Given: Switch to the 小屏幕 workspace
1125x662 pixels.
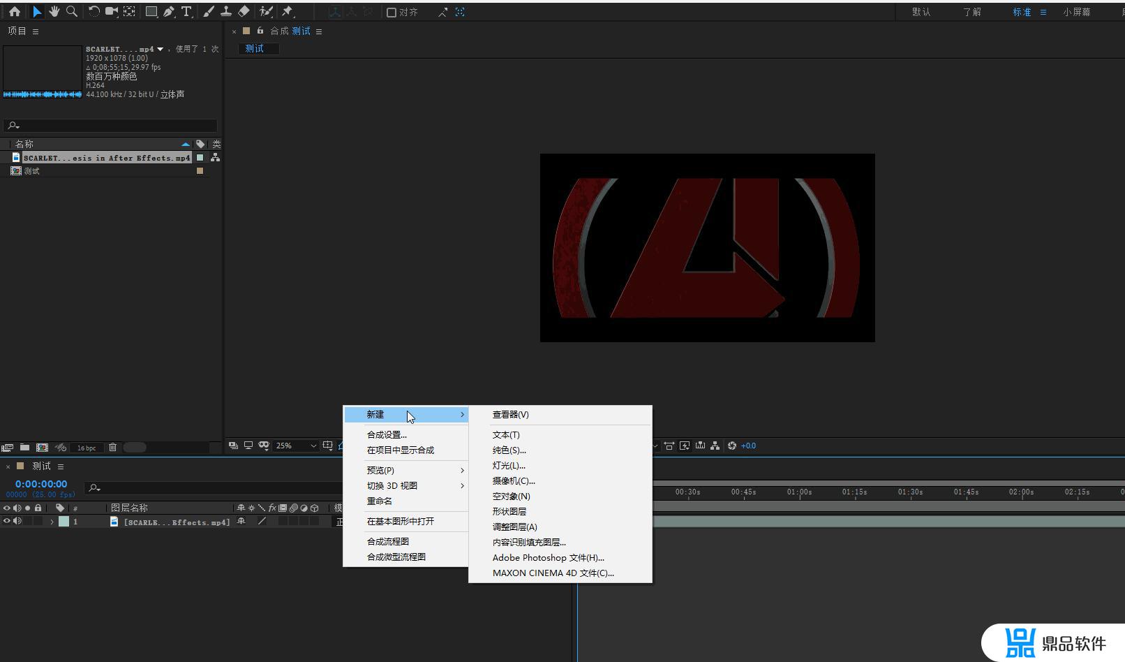Looking at the screenshot, I should tap(1077, 12).
